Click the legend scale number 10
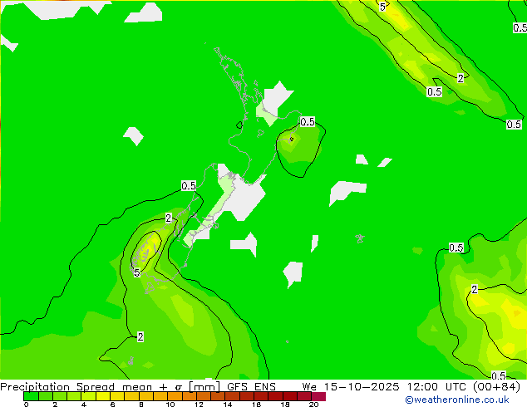The image size is (527, 407). click(170, 405)
